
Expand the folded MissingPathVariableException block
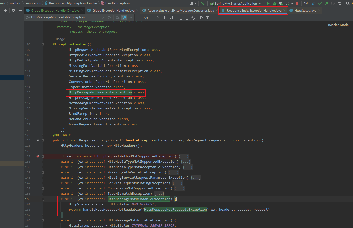(x=173, y=172)
